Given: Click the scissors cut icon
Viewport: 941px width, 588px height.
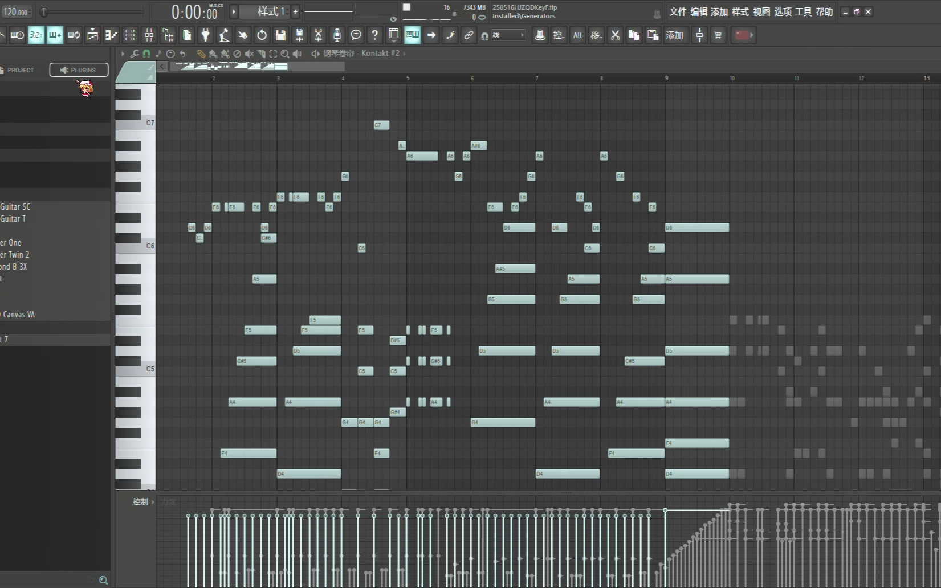Looking at the screenshot, I should 615,35.
